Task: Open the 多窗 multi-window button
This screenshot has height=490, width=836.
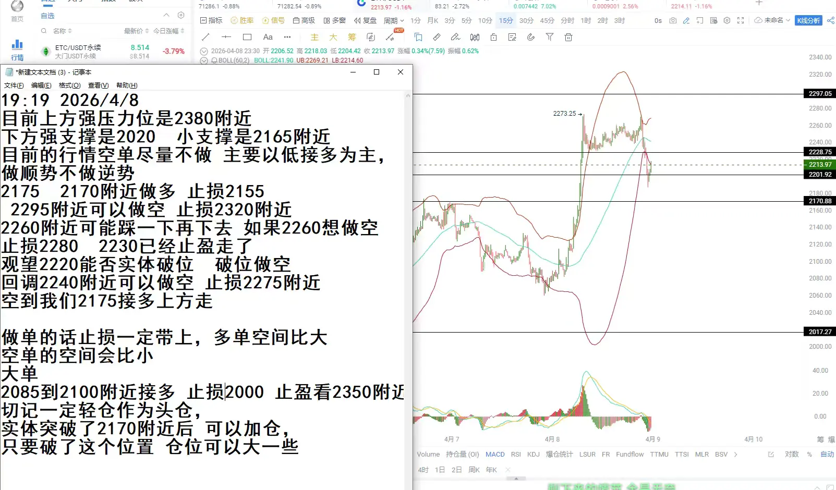Action: point(335,20)
